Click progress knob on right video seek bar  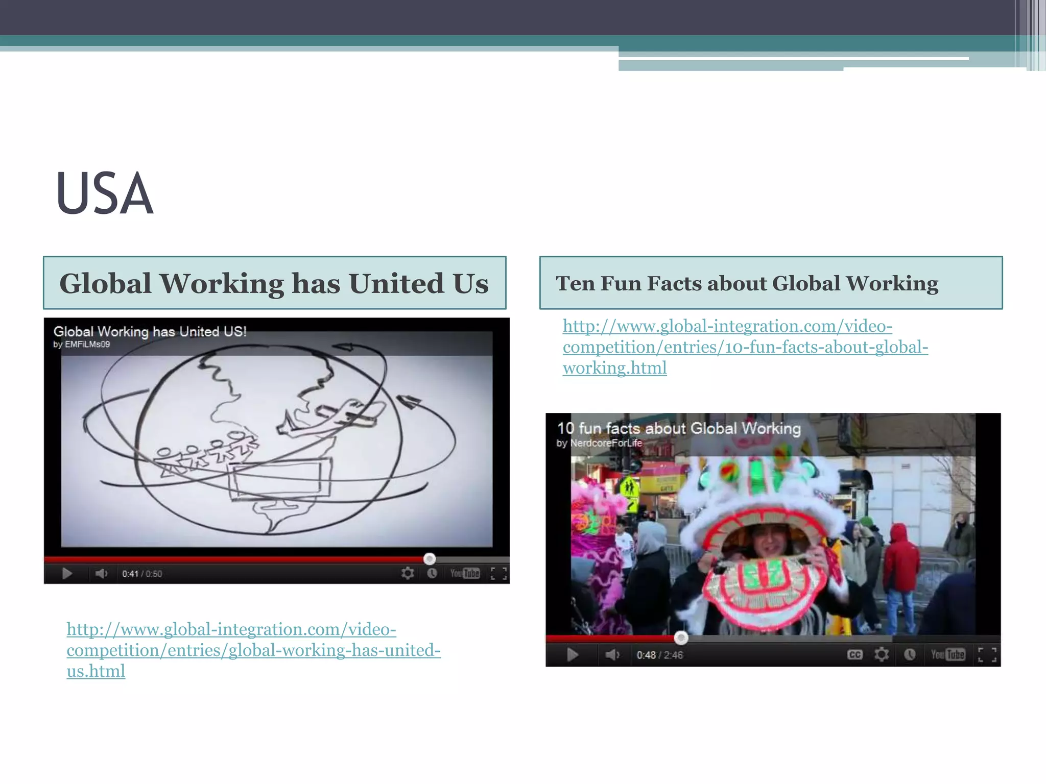(681, 638)
